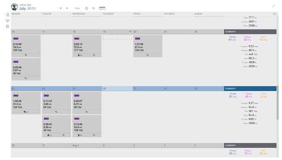Open July 19 day options menu
282x160 pixels.
point(130,31)
